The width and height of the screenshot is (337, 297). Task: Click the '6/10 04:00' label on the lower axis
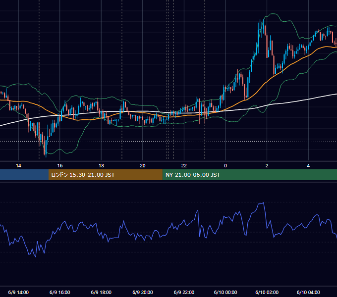click(x=308, y=292)
